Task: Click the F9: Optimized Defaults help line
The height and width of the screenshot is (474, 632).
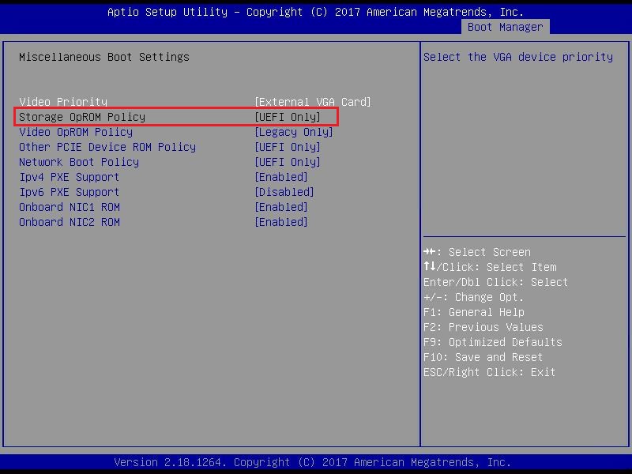Action: coord(493,342)
